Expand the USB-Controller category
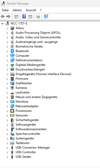The image size is (100, 168). coord(7,152)
